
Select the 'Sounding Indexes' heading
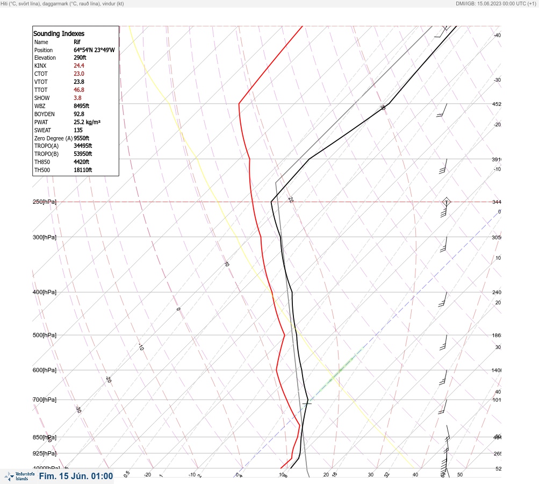pos(59,34)
